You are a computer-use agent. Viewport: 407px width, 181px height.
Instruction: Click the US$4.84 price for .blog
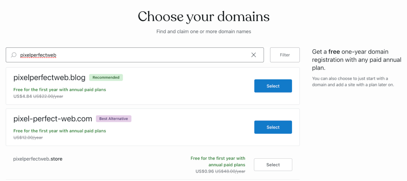tap(22, 96)
